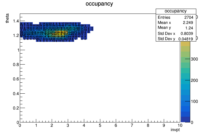Select the stats box header 'occupancy'
The height and width of the screenshot is (136, 200).
pos(176,11)
